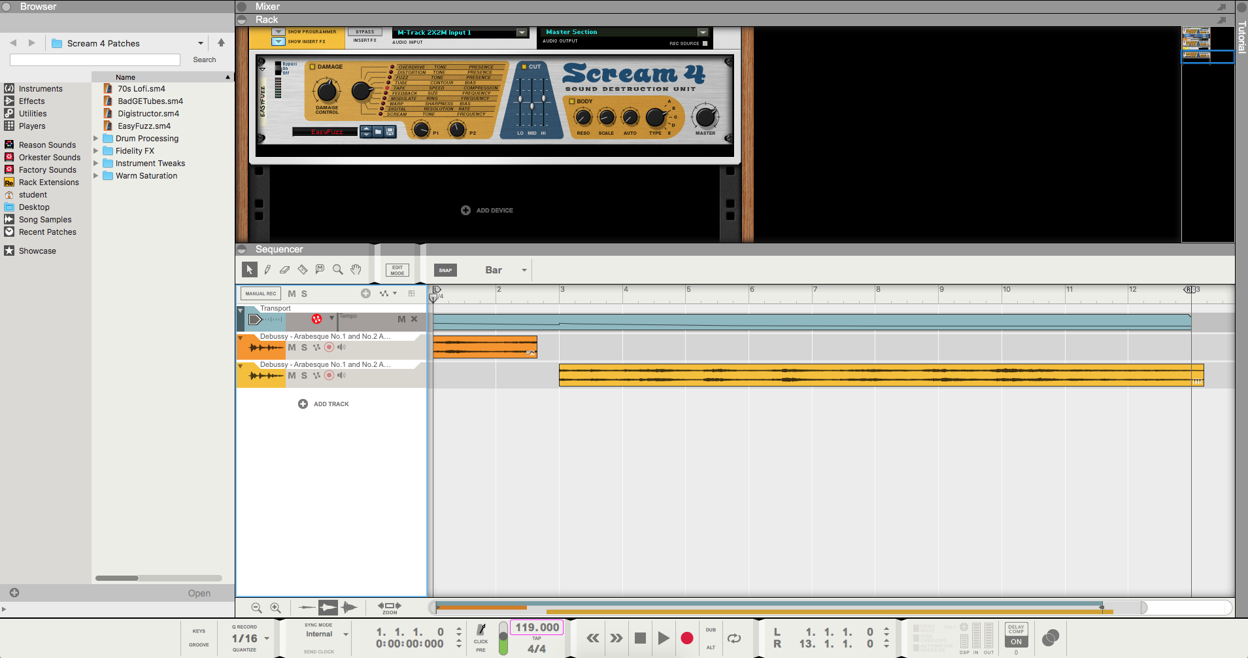1248x658 pixels.
Task: Open the Scream 4 patch browser folder icon
Action: (378, 132)
